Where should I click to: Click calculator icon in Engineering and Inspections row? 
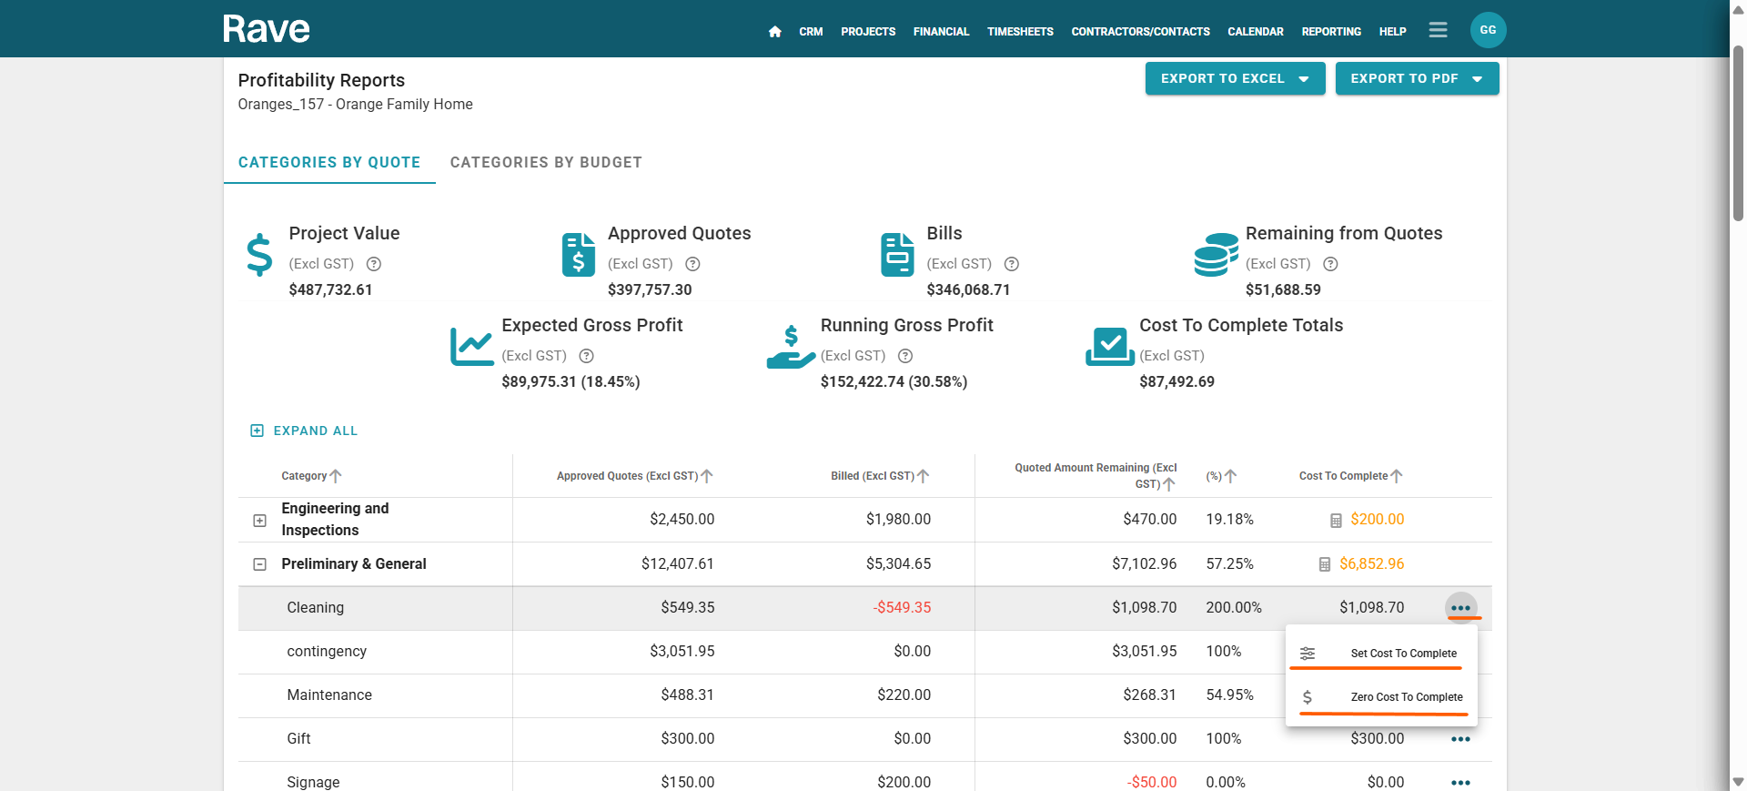coord(1336,521)
